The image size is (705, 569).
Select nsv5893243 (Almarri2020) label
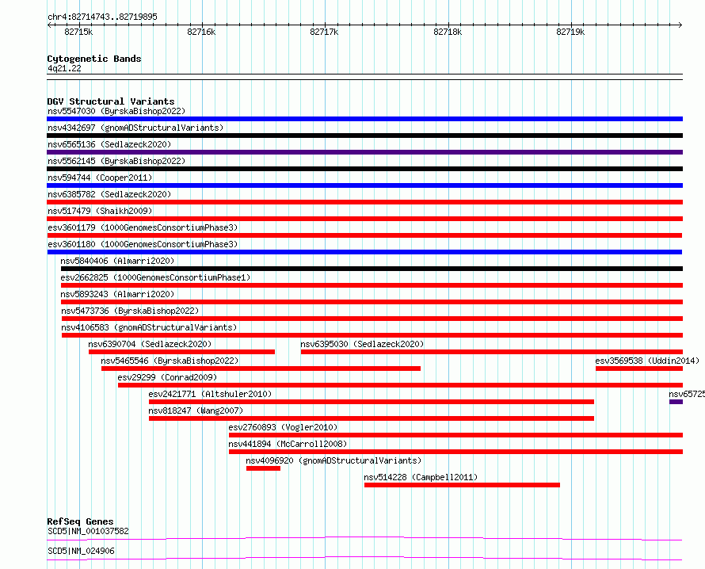[x=117, y=294]
